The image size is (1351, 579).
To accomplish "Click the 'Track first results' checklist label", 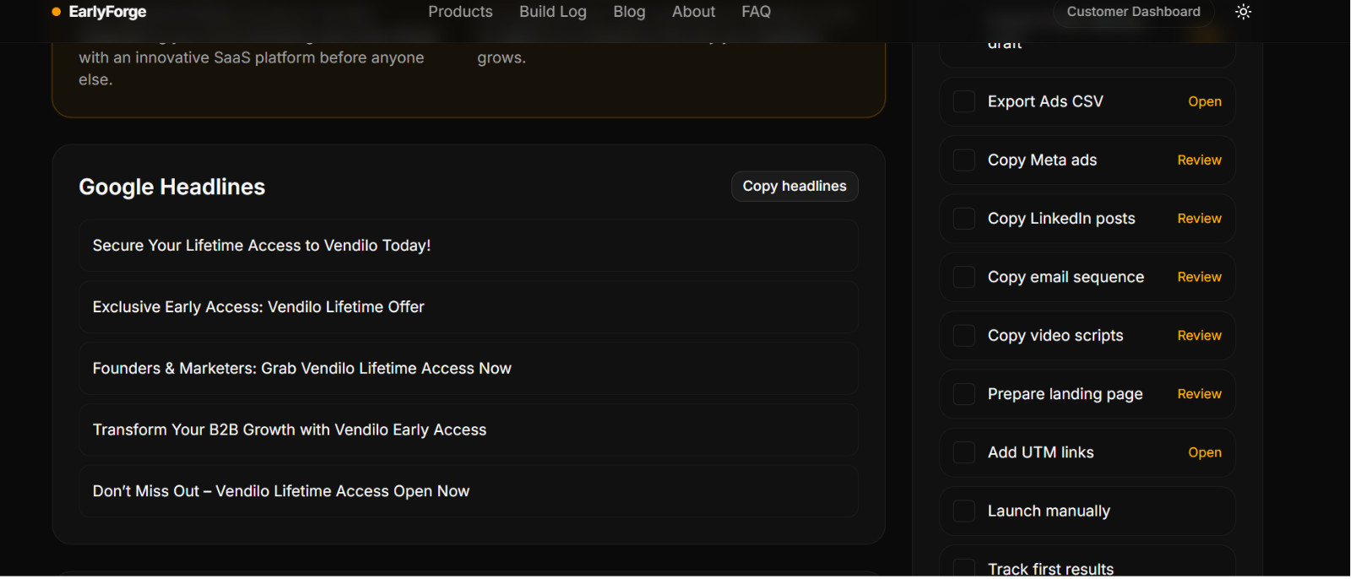I will pyautogui.click(x=1050, y=569).
